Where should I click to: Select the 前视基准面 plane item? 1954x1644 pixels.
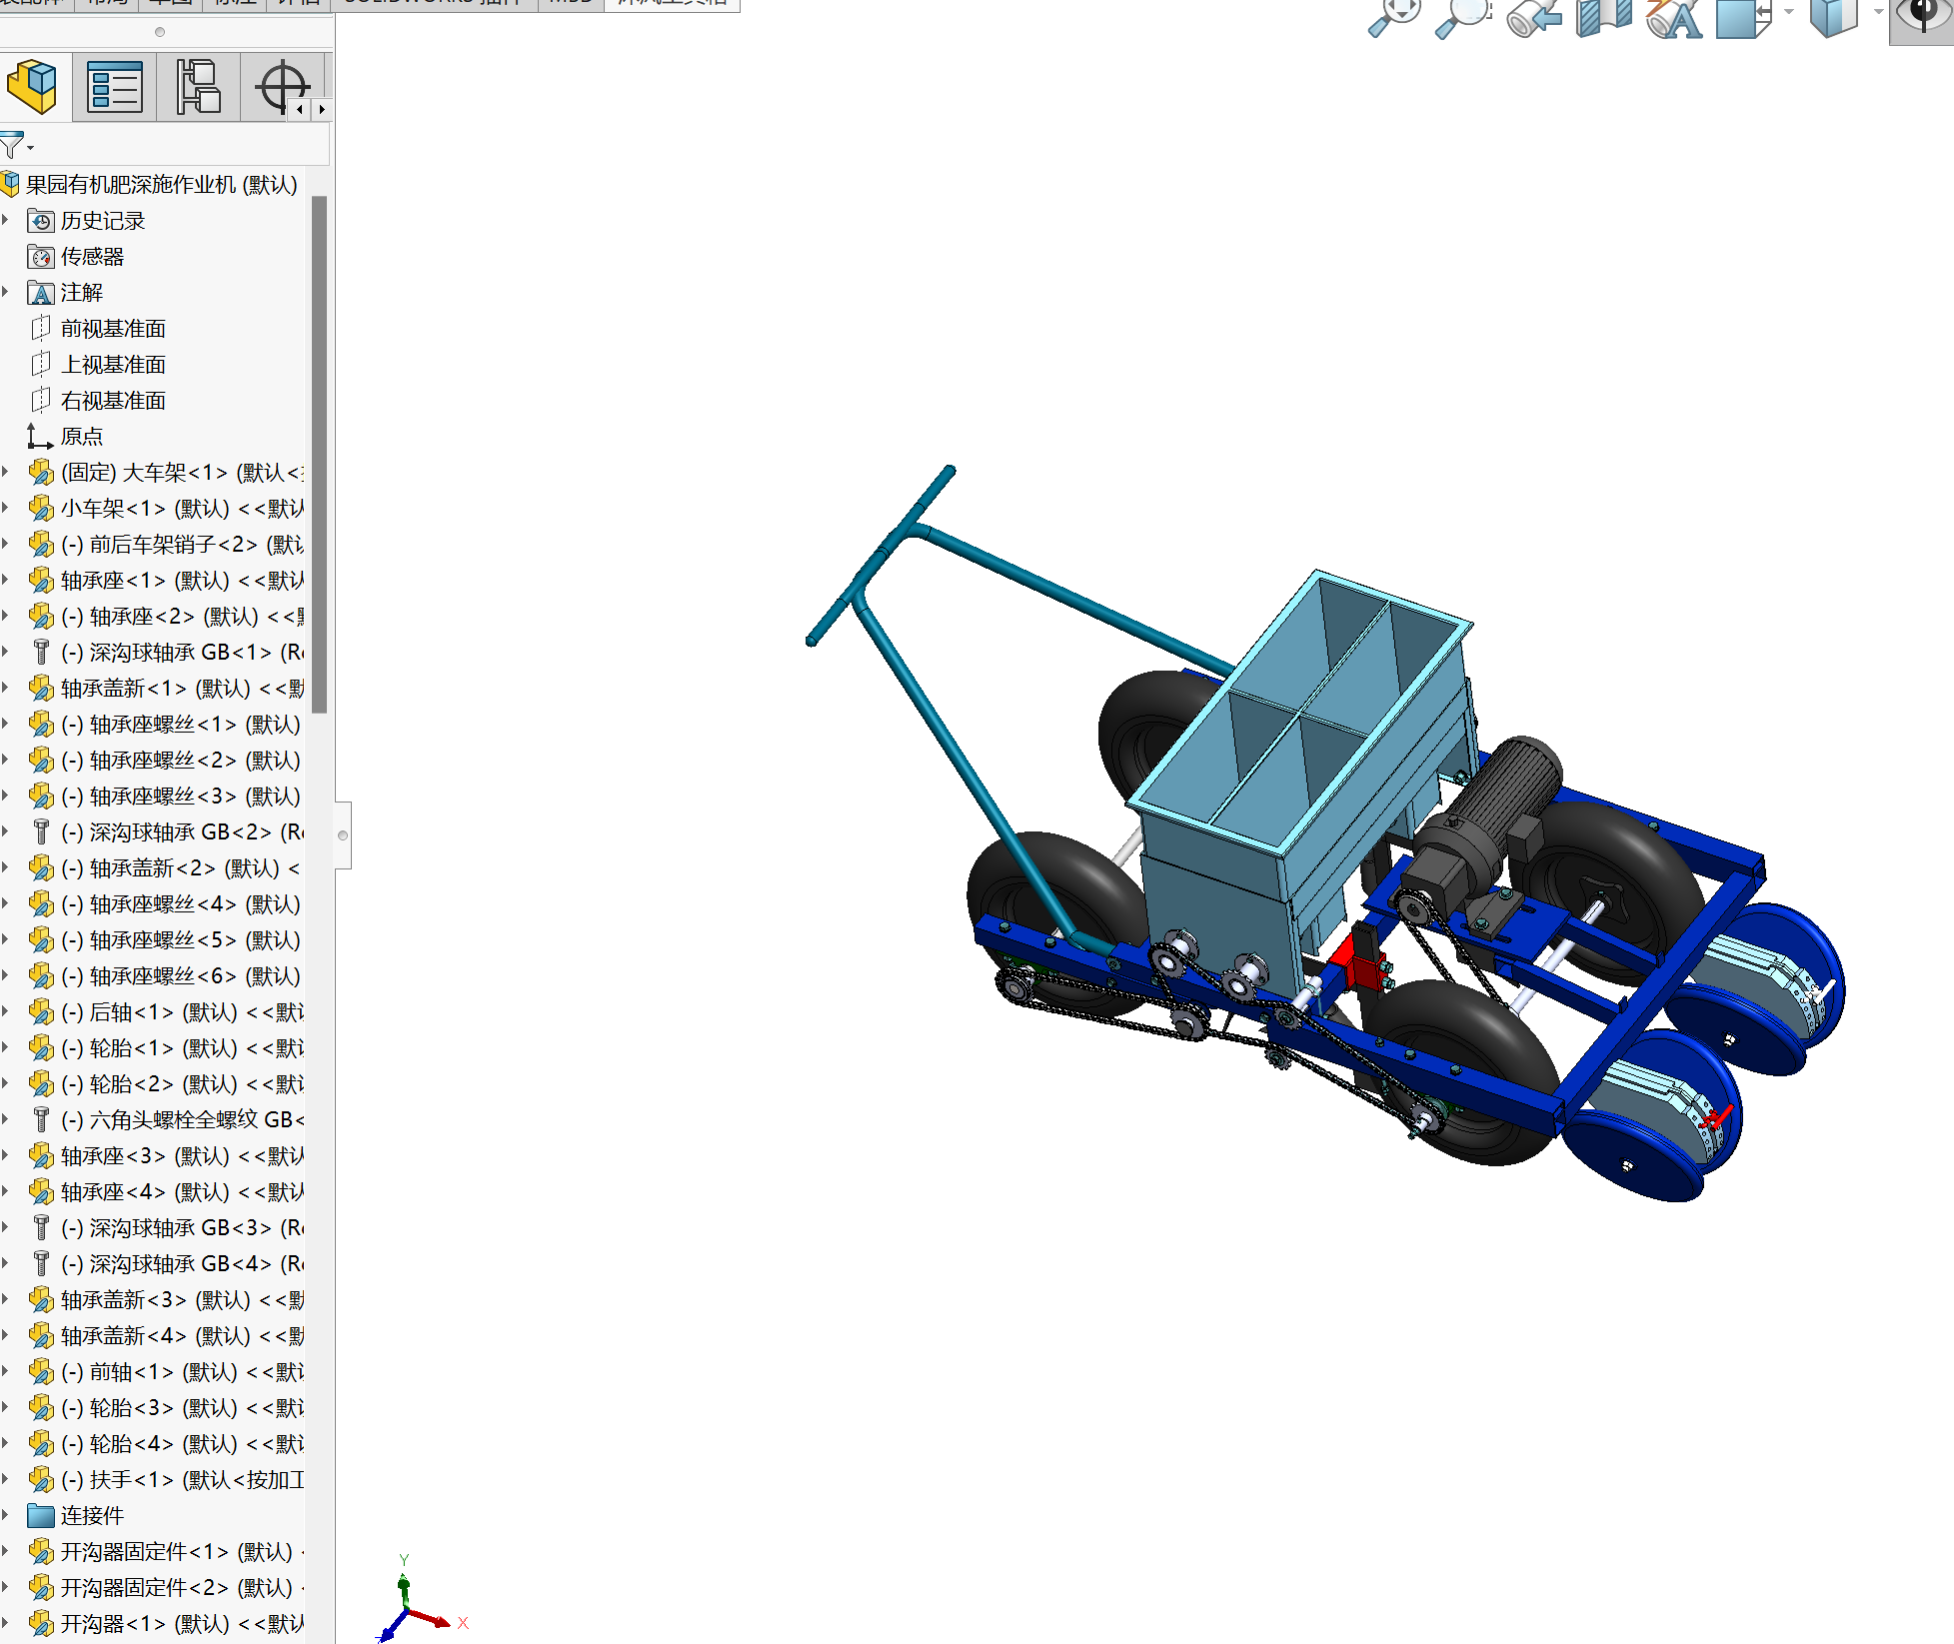click(x=112, y=329)
